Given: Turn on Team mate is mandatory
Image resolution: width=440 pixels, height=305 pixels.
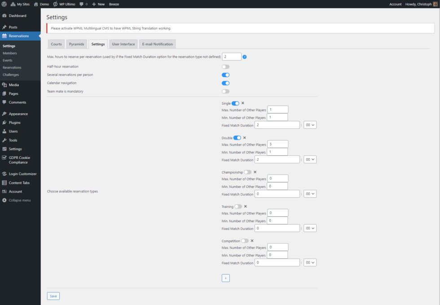Looking at the screenshot, I should click(225, 92).
